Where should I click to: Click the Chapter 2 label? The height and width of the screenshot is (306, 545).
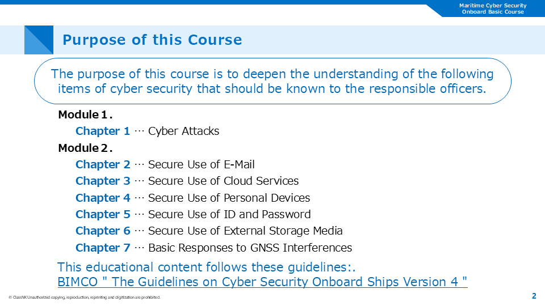click(x=103, y=165)
